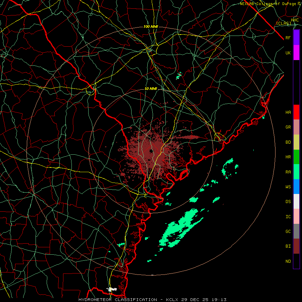Click the BI legend label

click(288, 246)
